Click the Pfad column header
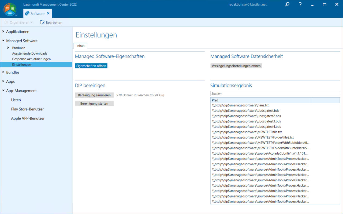Screen dimensions: 343x214 [260, 100]
